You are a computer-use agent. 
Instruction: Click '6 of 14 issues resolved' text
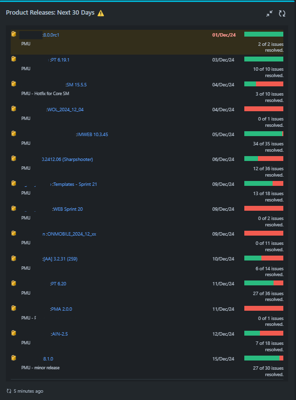[270, 271]
